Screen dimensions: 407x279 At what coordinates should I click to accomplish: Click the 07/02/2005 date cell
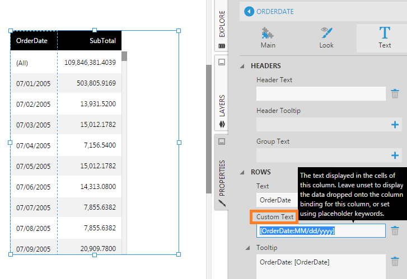pyautogui.click(x=34, y=104)
